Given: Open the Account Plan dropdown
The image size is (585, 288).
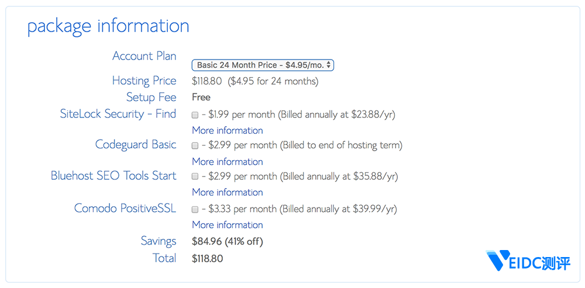Looking at the screenshot, I should coord(263,65).
